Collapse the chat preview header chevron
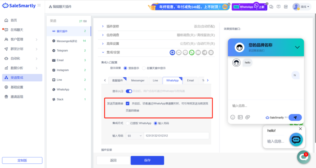This screenshot has height=168, width=316. click(297, 47)
